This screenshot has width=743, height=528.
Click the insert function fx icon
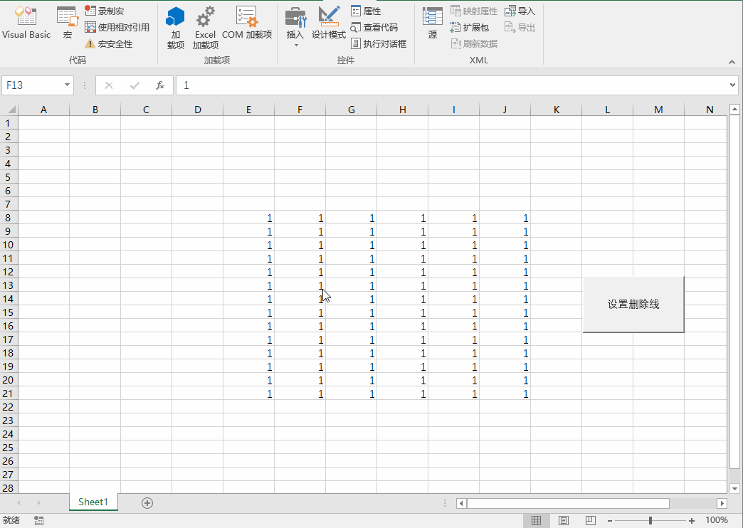160,85
